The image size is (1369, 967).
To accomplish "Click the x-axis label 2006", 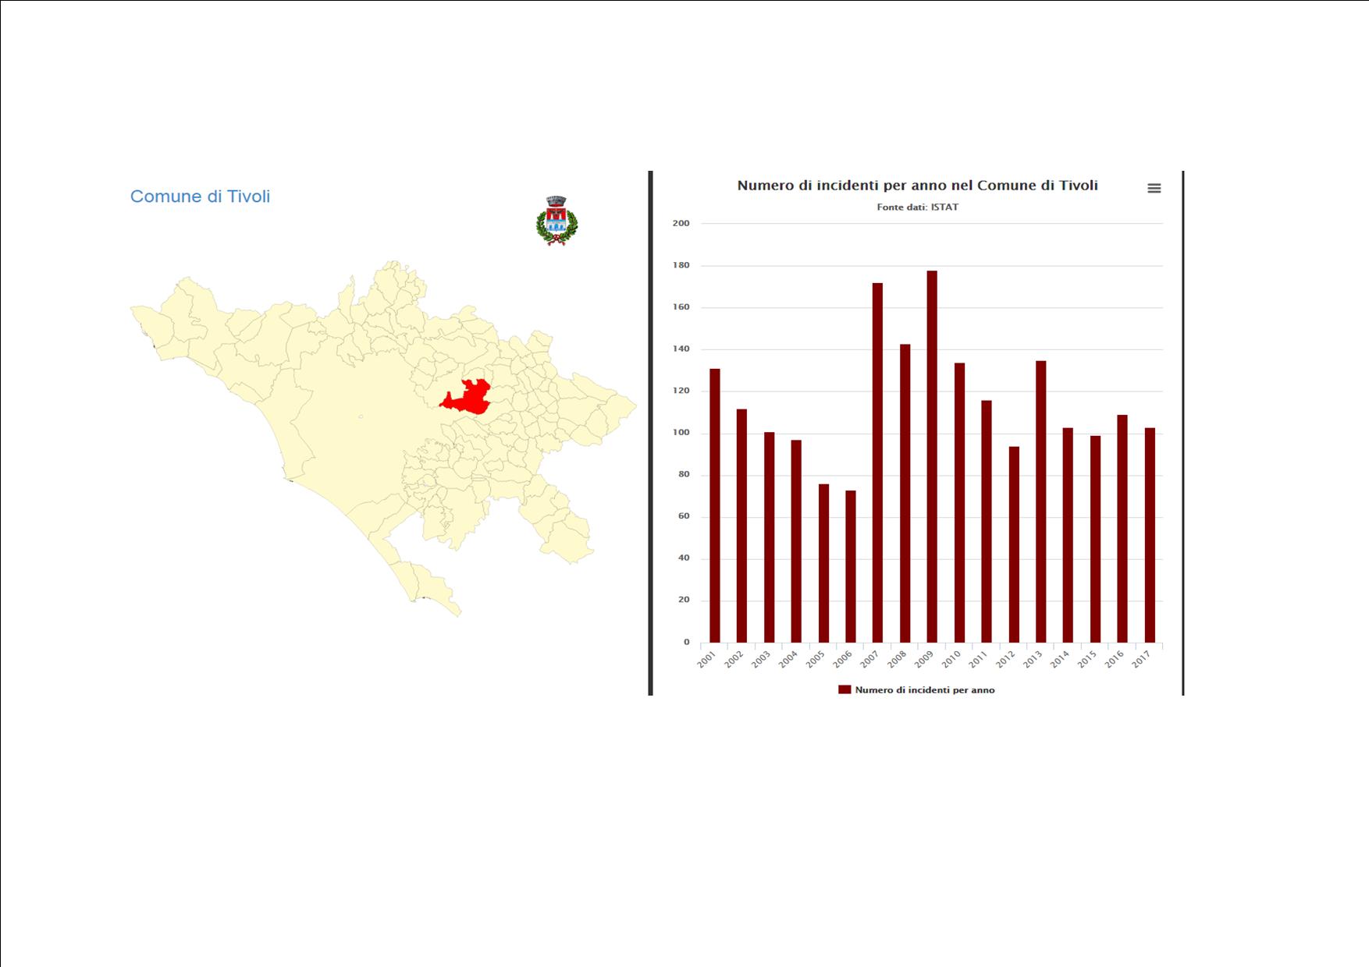I will point(842,660).
